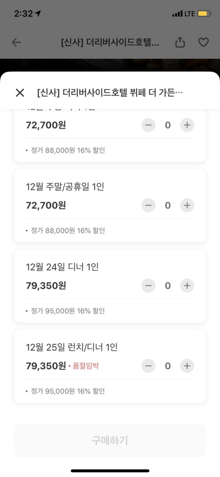Decrease quantity for 12월 25일 런치/디너 1인
Screen dimensions: 220x477
(148, 366)
